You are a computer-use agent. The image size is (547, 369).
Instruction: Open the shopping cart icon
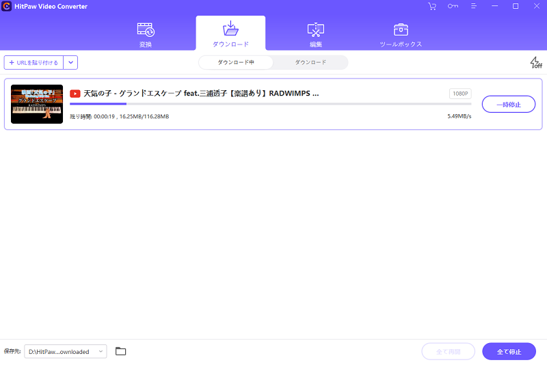432,6
